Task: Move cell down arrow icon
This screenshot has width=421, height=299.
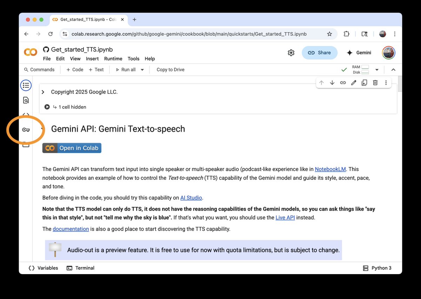Action: point(332,83)
